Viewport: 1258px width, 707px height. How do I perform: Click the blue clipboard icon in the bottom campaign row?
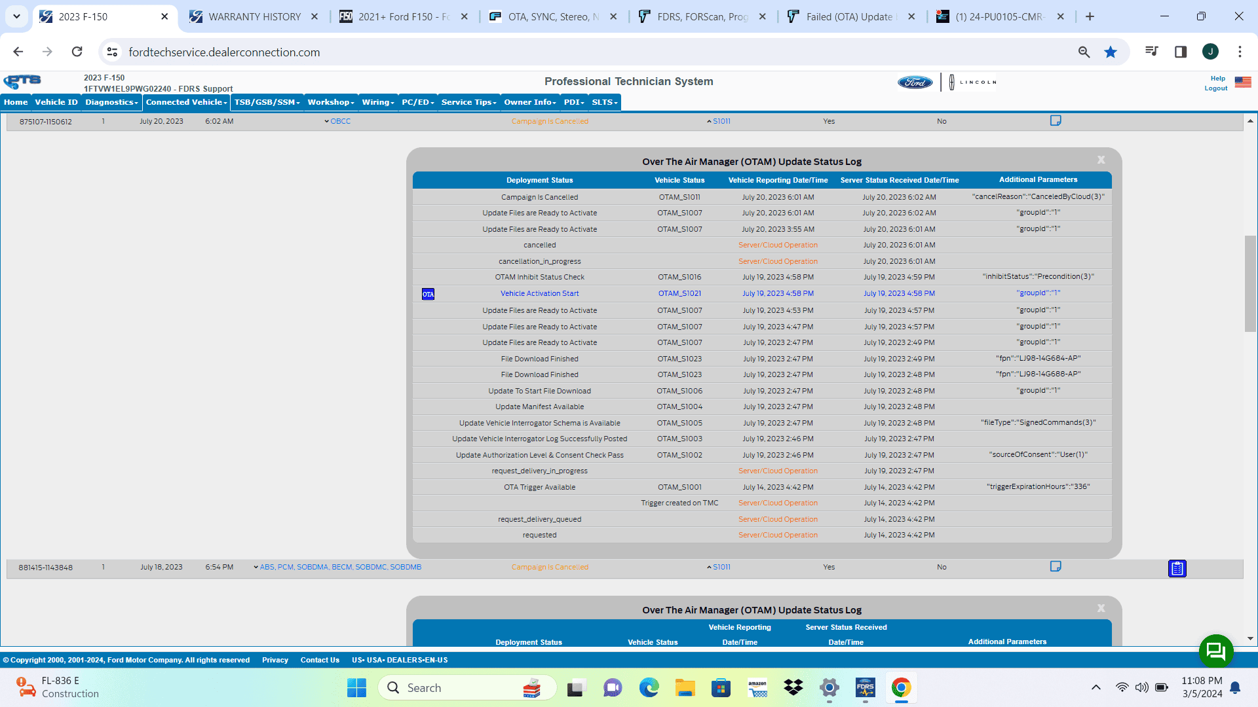(x=1177, y=568)
